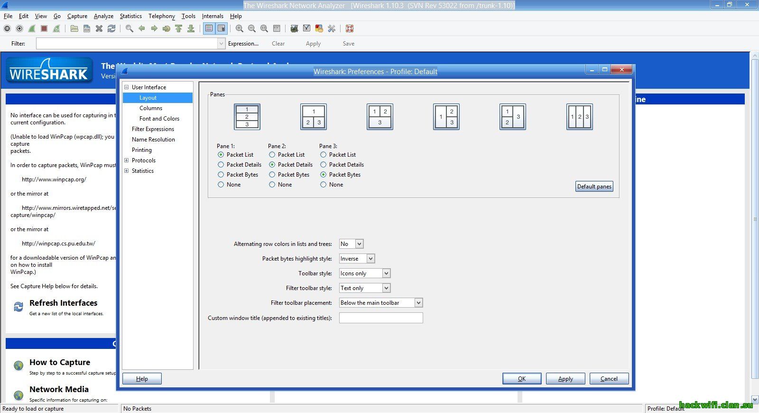Select Packet Bytes for Pane 3
The image size is (759, 413).
(x=323, y=174)
